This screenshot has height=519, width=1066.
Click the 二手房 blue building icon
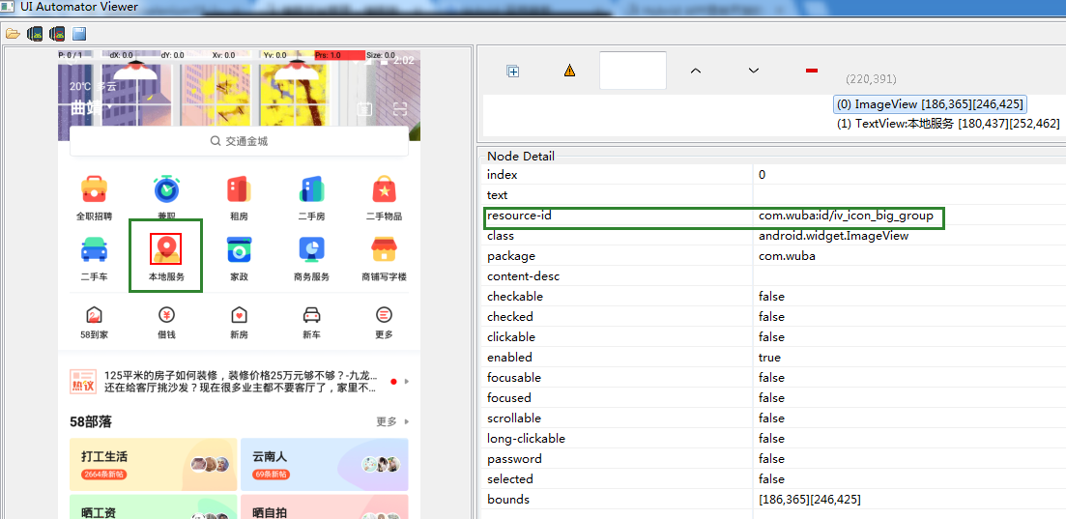(x=311, y=189)
